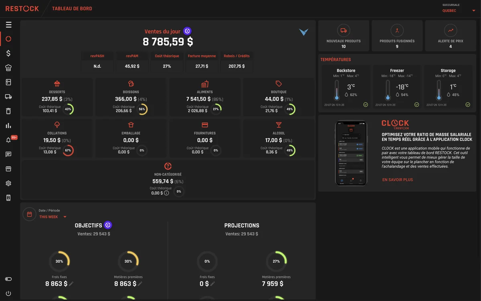Edit the Matières premières objective with pencil icon
481x301 pixels.
pyautogui.click(x=140, y=284)
